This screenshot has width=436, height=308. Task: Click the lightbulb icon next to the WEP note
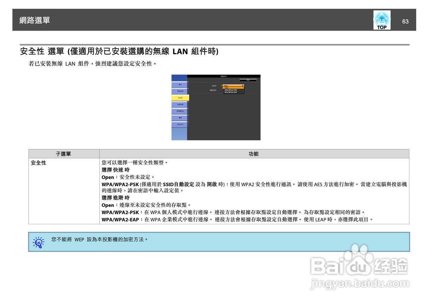(38, 242)
